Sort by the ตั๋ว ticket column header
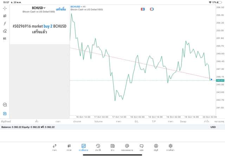Viewport: 225px width, 157px height. coord(37,122)
